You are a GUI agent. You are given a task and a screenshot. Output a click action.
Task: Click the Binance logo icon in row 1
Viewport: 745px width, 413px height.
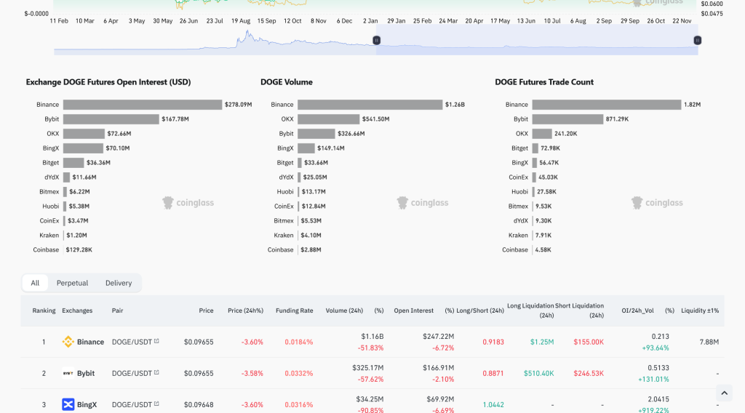[x=68, y=342]
